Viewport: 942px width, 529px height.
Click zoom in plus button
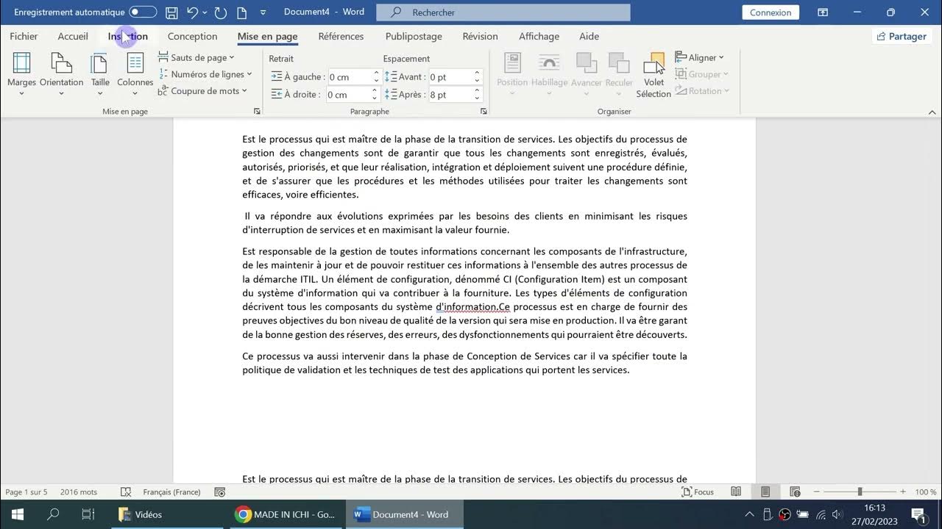pos(903,492)
